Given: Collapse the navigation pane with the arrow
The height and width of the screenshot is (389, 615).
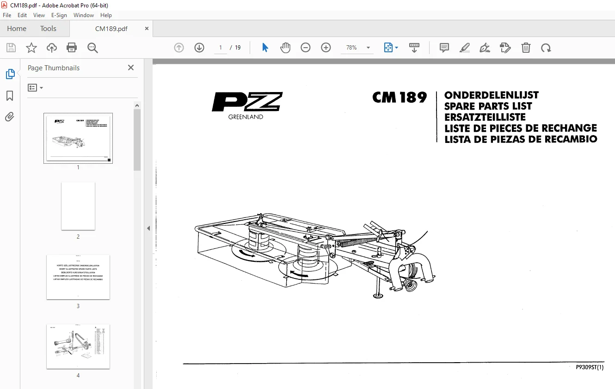Looking at the screenshot, I should (148, 228).
